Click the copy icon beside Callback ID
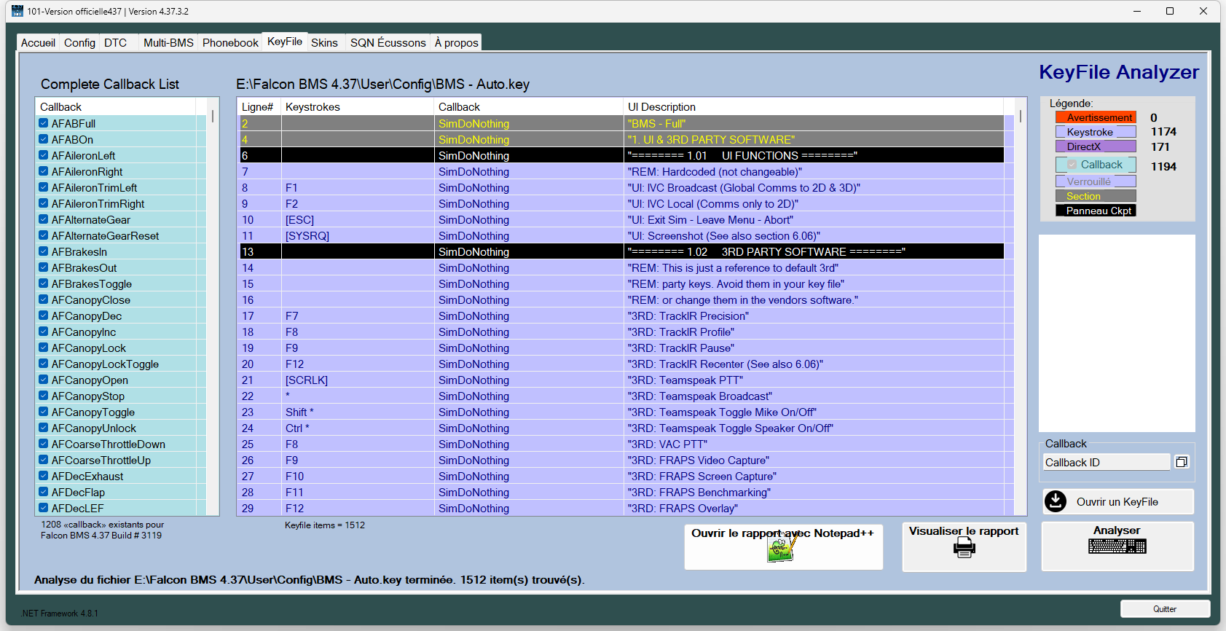1226x631 pixels. (1182, 462)
